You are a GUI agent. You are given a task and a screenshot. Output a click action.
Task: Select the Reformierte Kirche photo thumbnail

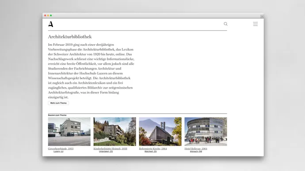pyautogui.click(x=160, y=131)
